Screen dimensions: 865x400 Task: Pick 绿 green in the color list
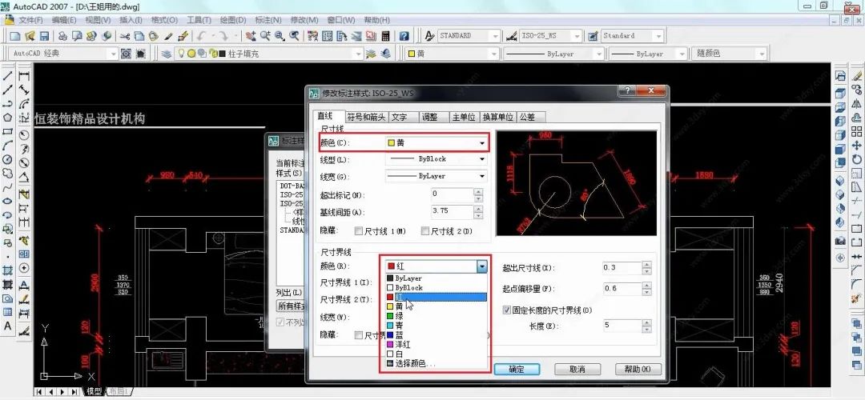(437, 316)
